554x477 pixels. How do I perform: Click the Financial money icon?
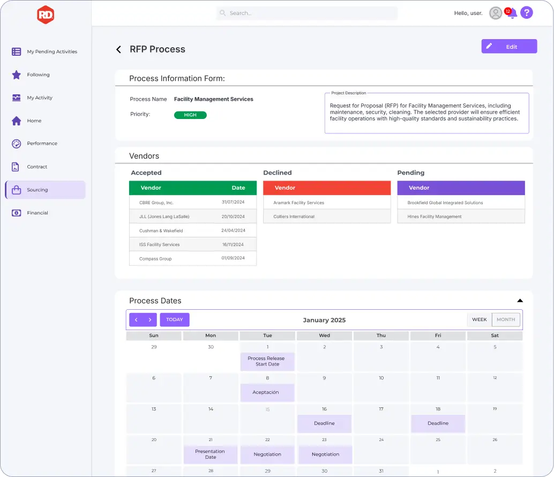coord(16,213)
